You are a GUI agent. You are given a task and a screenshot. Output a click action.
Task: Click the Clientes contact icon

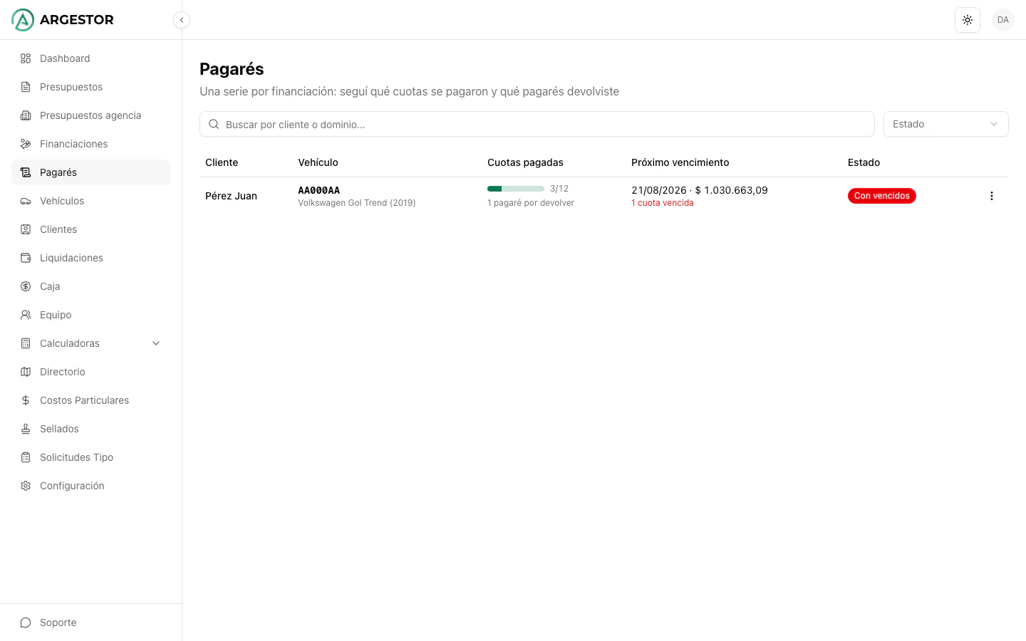click(x=26, y=229)
